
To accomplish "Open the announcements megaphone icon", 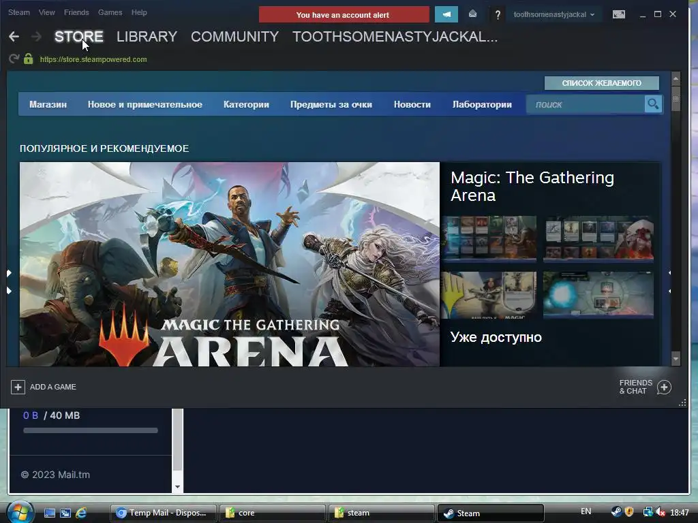I will [446, 14].
